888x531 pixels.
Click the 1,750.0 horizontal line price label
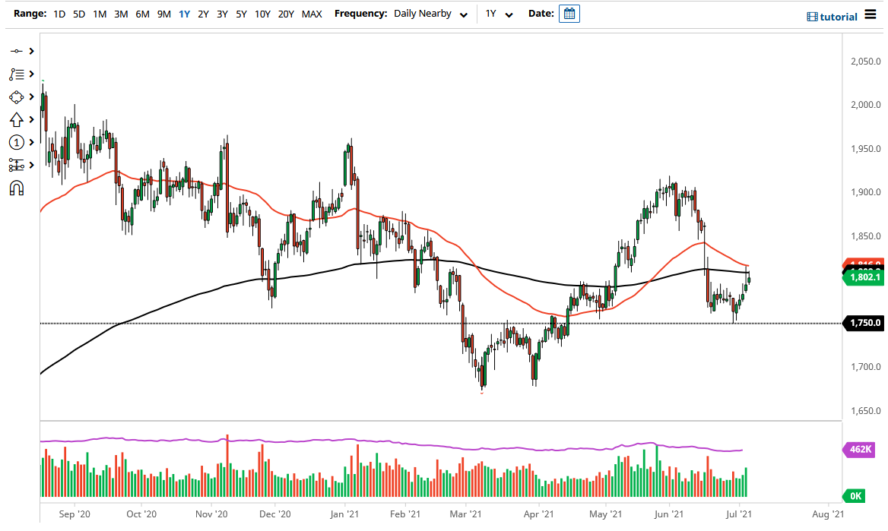click(x=863, y=323)
